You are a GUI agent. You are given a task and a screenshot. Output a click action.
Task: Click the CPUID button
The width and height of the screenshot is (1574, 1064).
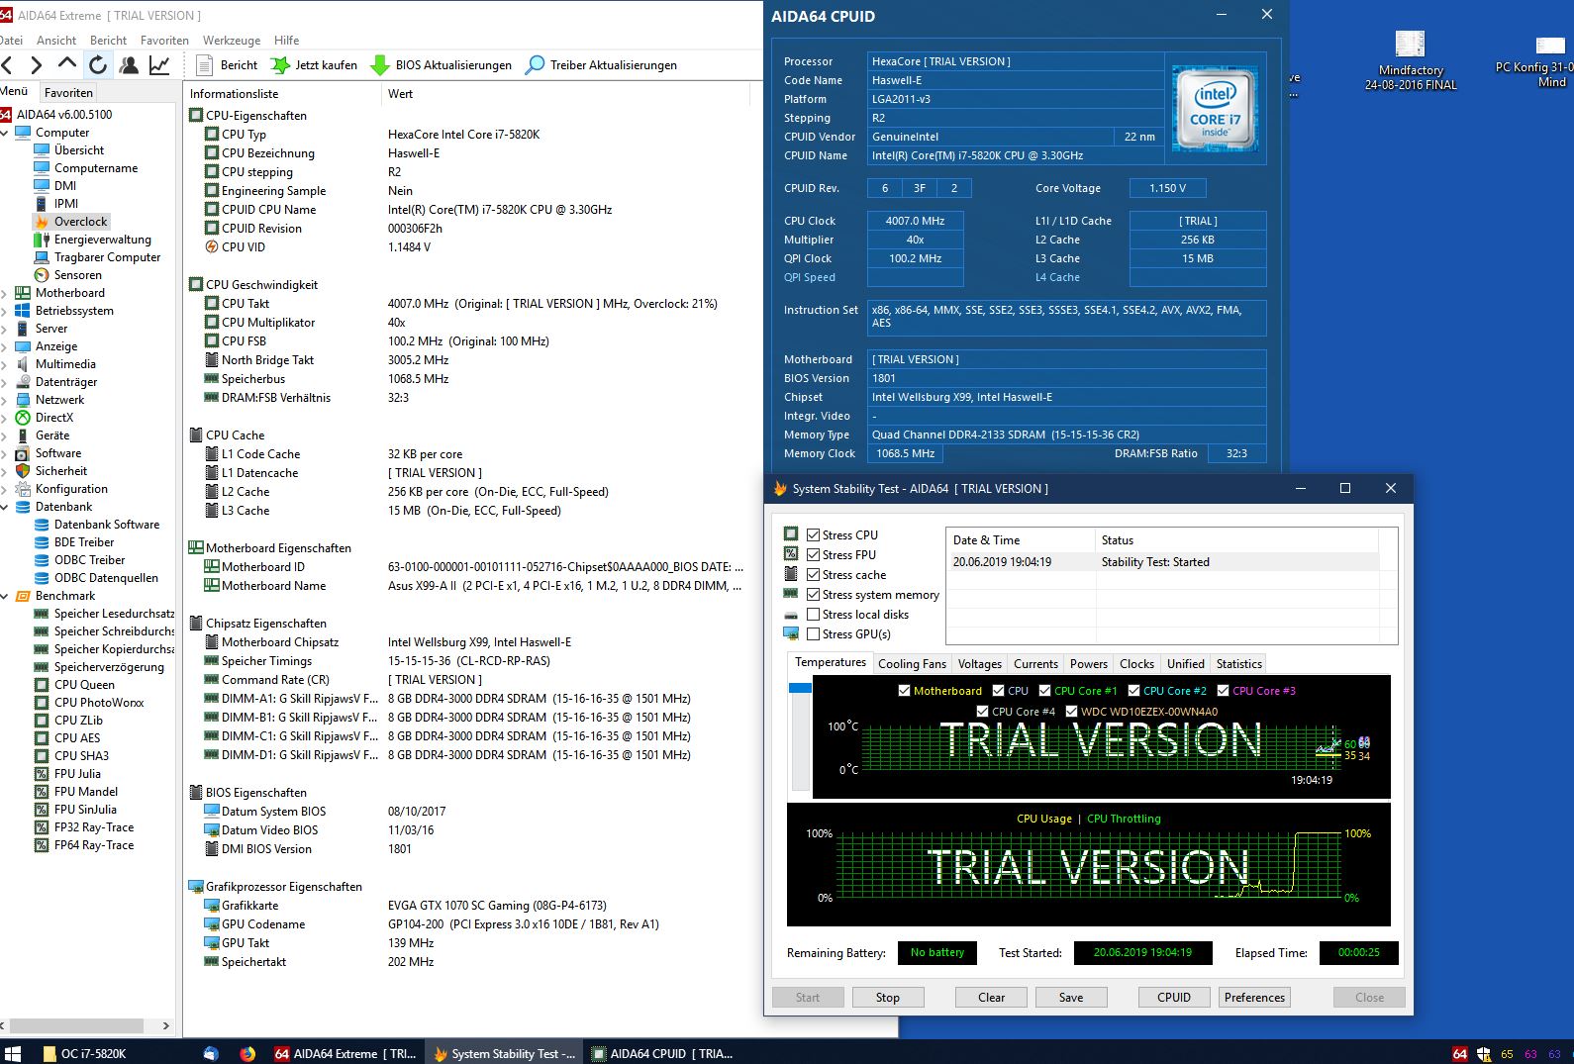click(1174, 998)
